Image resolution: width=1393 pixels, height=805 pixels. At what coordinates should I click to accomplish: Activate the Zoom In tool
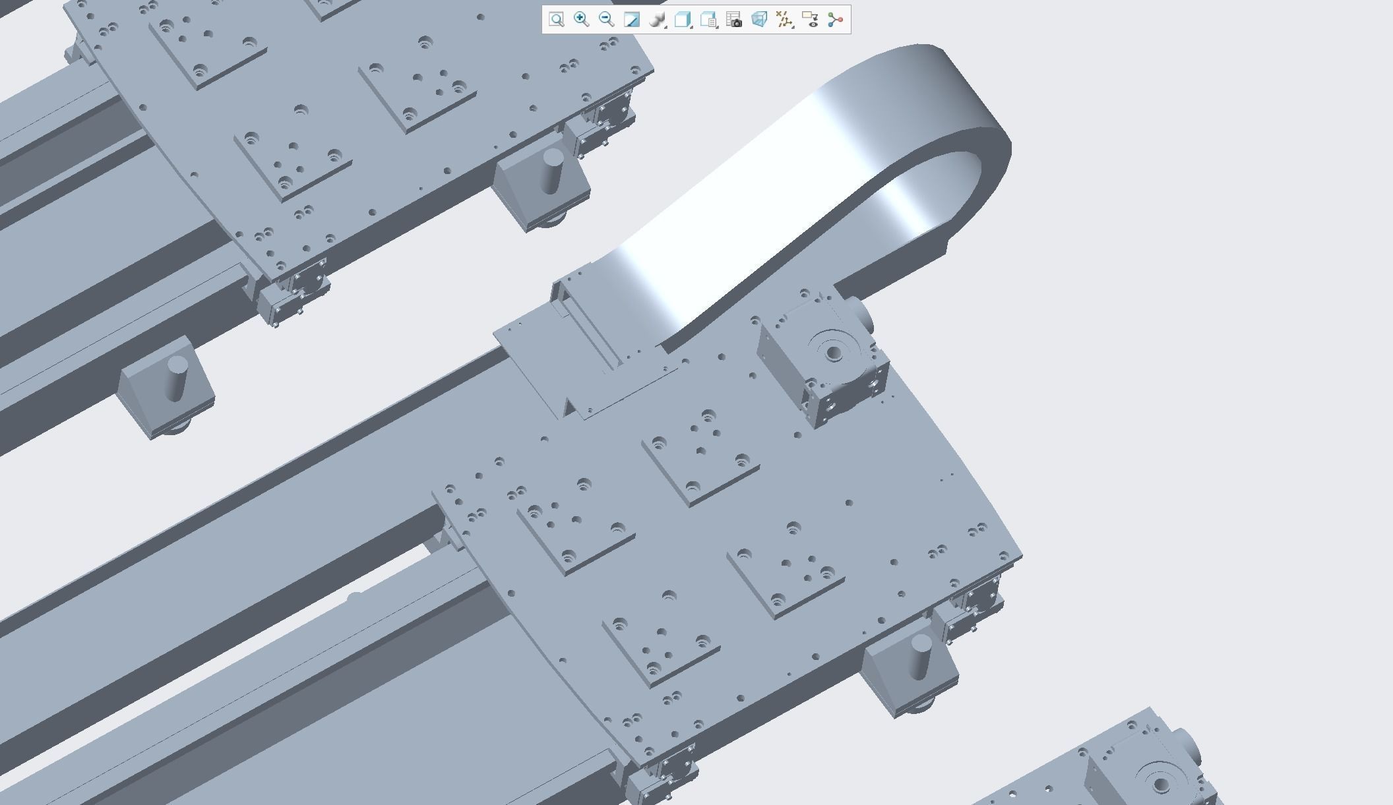click(x=581, y=20)
